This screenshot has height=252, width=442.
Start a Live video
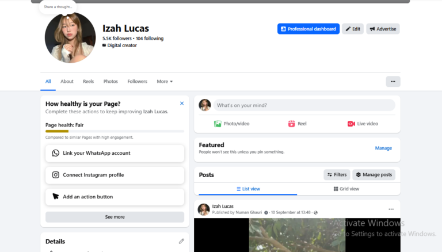coord(363,124)
